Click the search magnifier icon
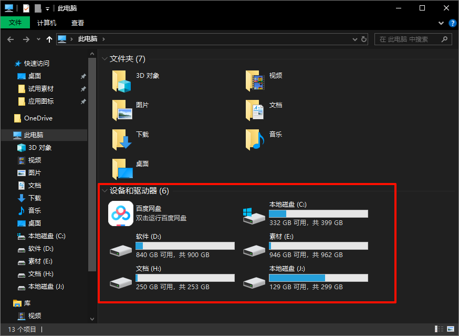Screen dimensions: 459x336 point(444,39)
